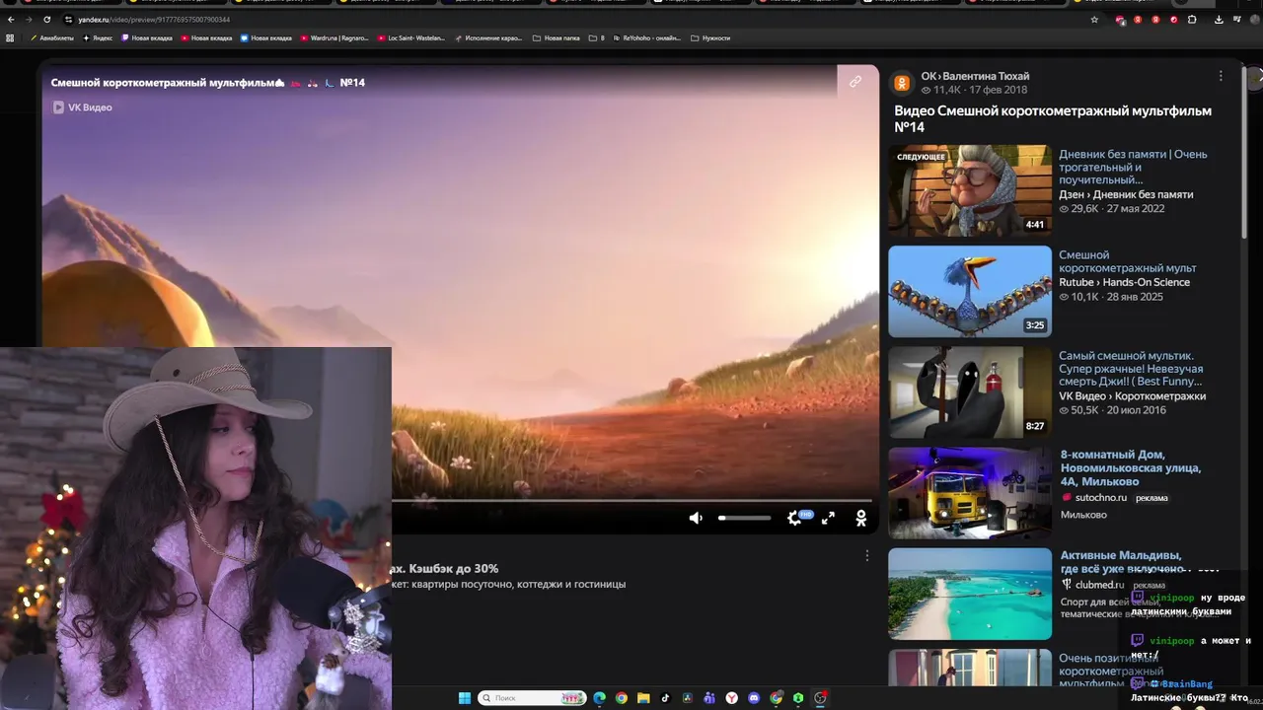This screenshot has width=1263, height=710.
Task: Go back in browser history
Action: (x=11, y=19)
